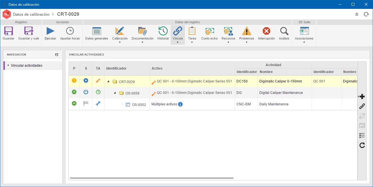
Task: Click the Tarea clipboard icon
Action: coord(192,31)
